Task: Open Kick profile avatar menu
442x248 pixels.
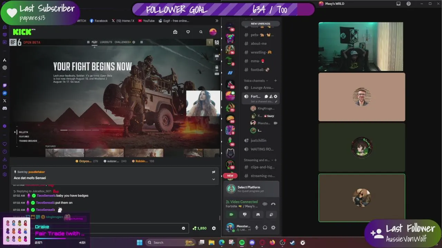Action: tap(213, 32)
